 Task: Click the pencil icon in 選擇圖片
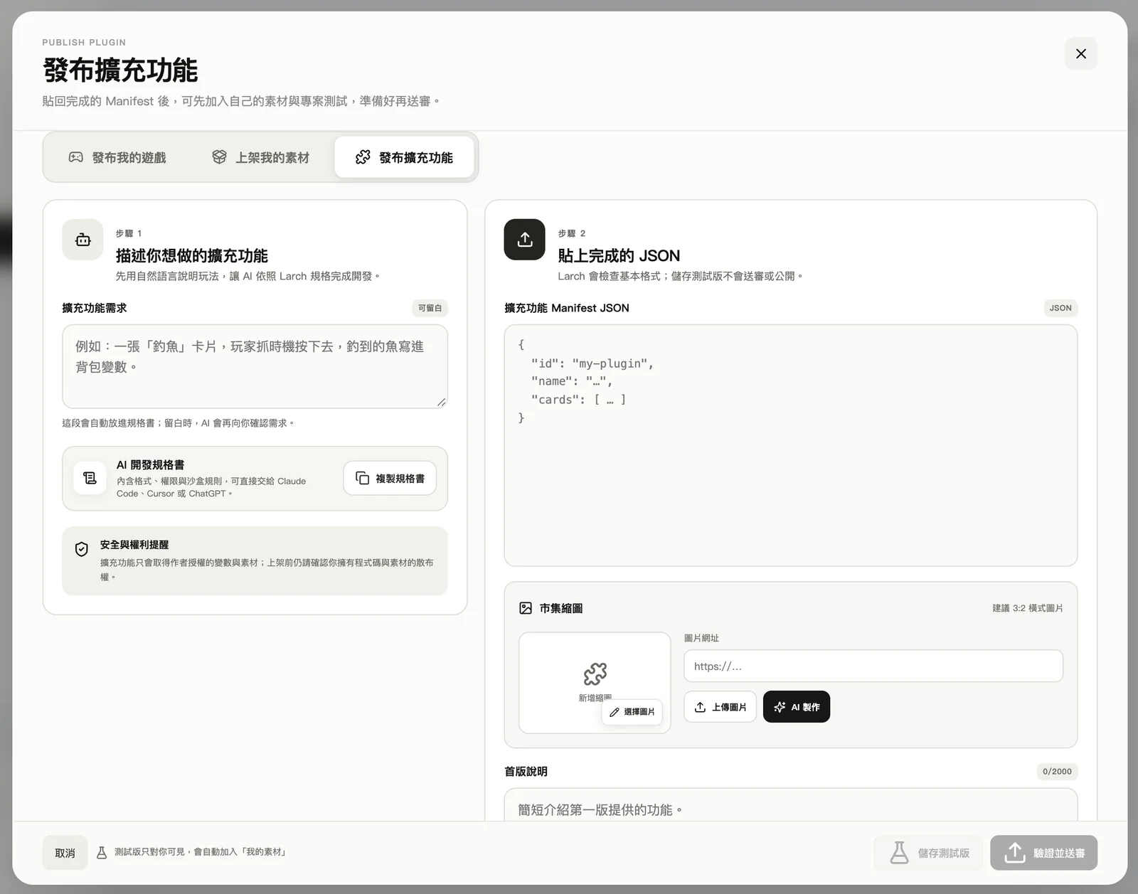(x=615, y=712)
